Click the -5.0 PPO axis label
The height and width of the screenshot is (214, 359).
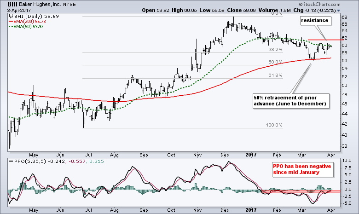click(347, 203)
